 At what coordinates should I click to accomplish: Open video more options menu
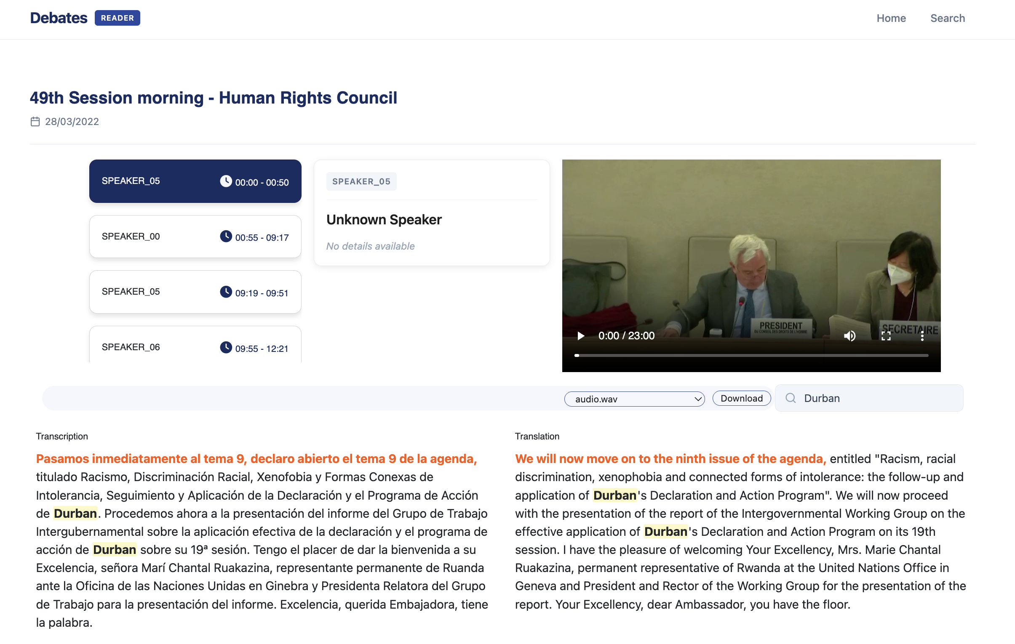(922, 336)
